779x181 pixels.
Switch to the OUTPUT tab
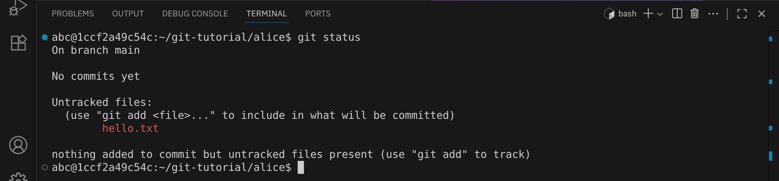(x=128, y=14)
